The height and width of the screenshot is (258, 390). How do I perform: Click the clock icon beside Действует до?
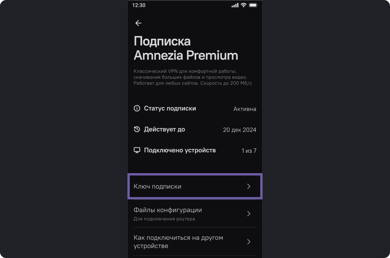[x=137, y=129]
